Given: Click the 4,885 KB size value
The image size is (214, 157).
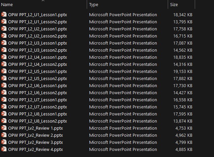Looking at the screenshot, I should [184, 150].
